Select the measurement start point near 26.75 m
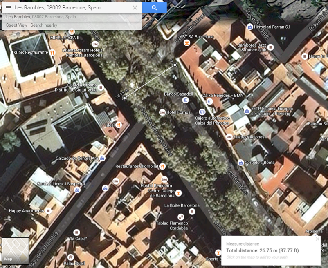Screen dimensions: 328x268 124,98
